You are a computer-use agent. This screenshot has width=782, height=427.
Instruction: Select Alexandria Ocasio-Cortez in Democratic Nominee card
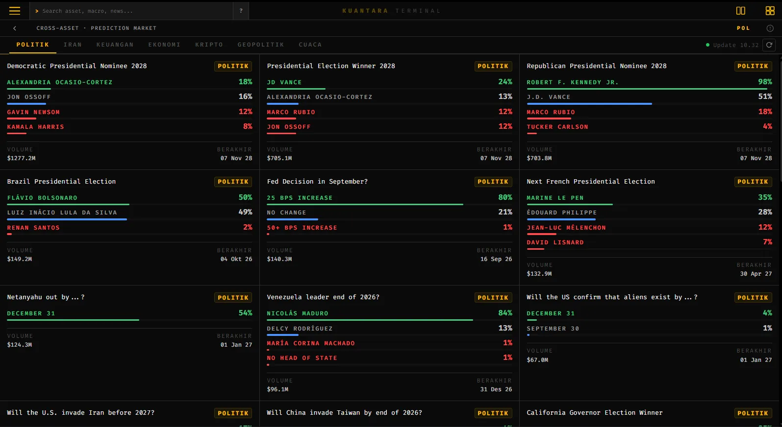coord(129,83)
